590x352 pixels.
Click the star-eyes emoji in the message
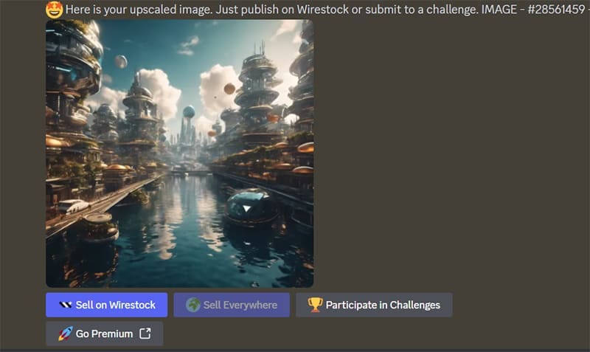pyautogui.click(x=54, y=10)
